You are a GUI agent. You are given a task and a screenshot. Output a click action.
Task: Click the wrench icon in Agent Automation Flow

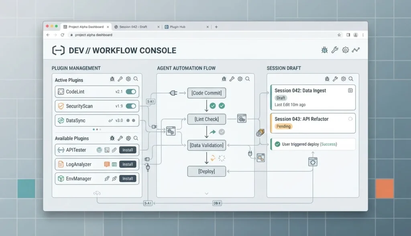pos(232,79)
